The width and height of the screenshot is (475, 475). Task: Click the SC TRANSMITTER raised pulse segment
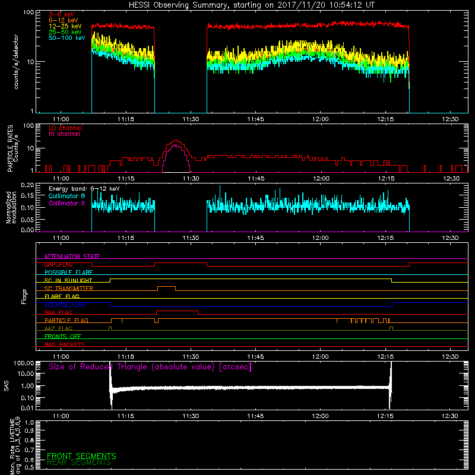click(166, 286)
